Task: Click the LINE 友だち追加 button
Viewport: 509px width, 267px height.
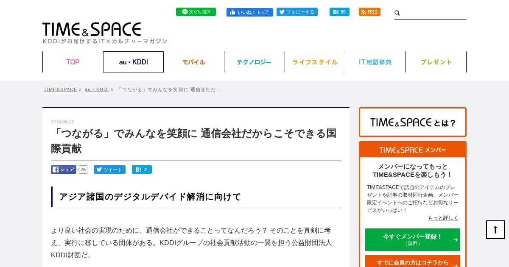Action: pos(196,12)
